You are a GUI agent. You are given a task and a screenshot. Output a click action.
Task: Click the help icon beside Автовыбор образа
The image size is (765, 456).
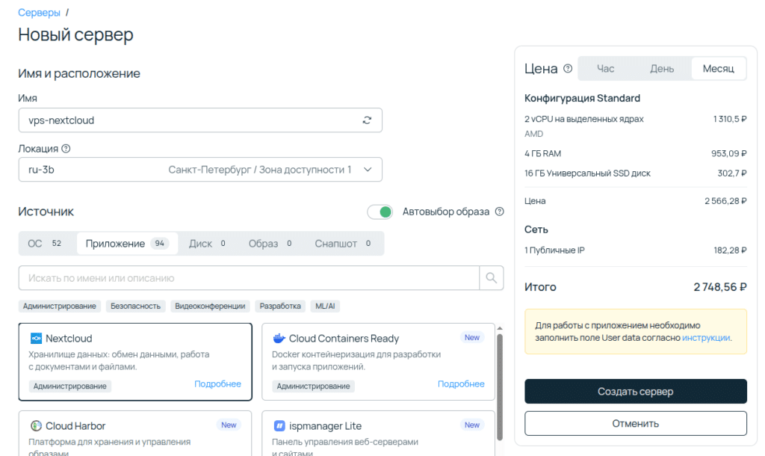(x=498, y=212)
